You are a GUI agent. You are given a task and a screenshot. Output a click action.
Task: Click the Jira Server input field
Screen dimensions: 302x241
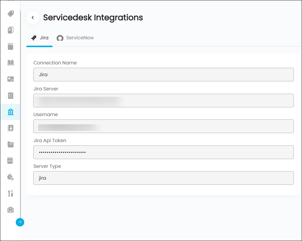(163, 100)
